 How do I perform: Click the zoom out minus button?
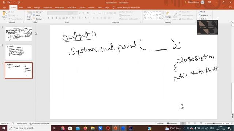point(205,123)
